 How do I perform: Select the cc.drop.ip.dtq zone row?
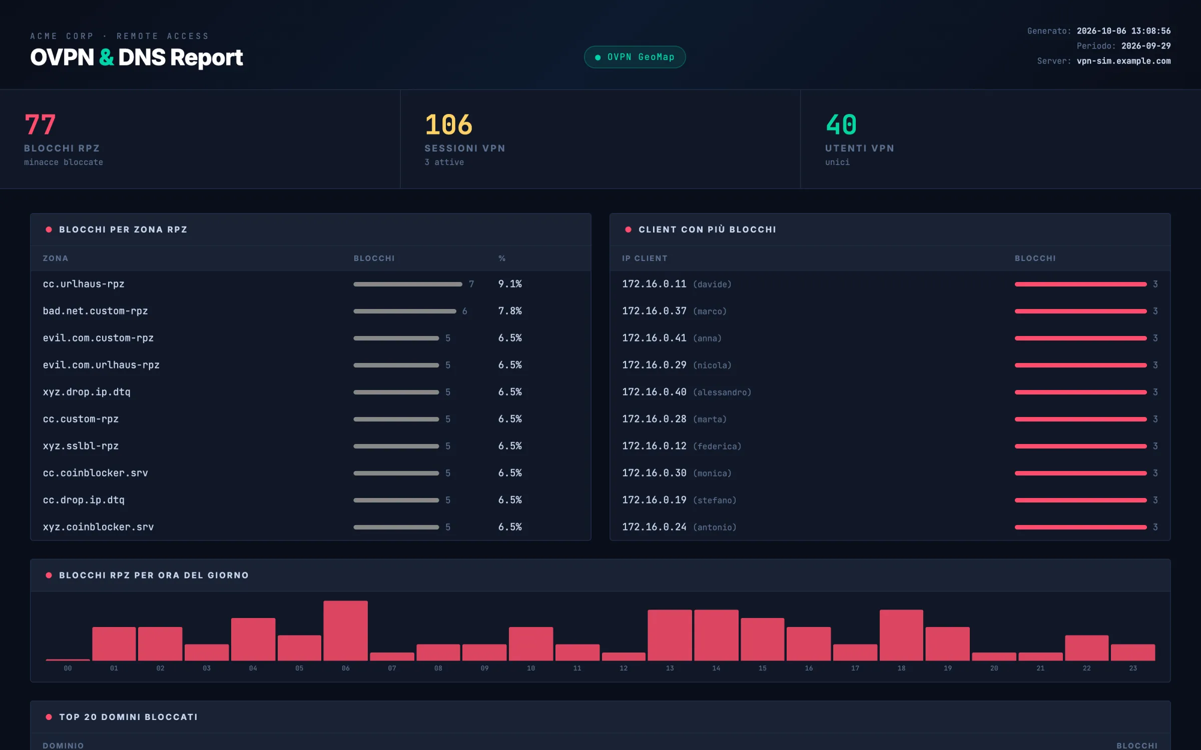311,500
